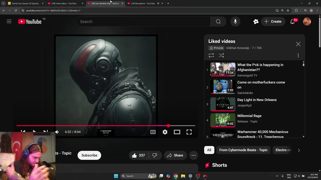The height and width of the screenshot is (180, 321).
Task: View site information icon in address bar
Action: 23,10
